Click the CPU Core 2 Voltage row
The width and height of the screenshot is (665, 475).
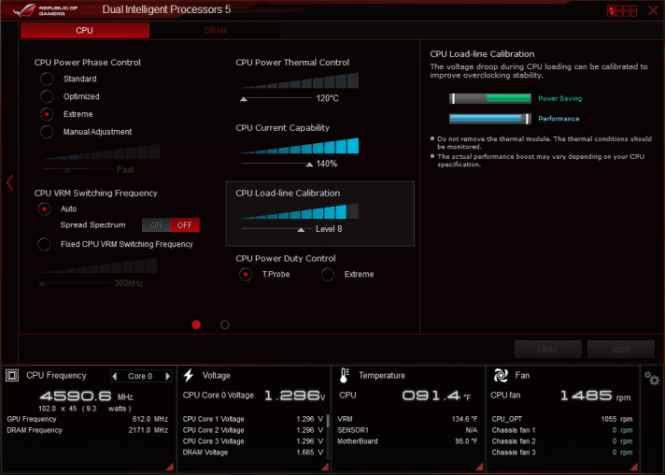[253, 430]
